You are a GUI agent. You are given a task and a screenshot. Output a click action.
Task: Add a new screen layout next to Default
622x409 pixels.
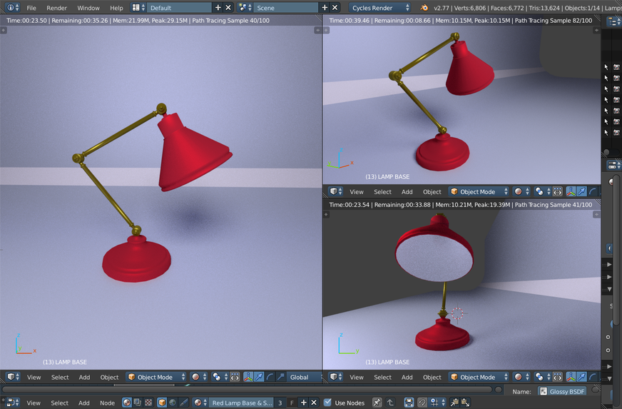[218, 7]
